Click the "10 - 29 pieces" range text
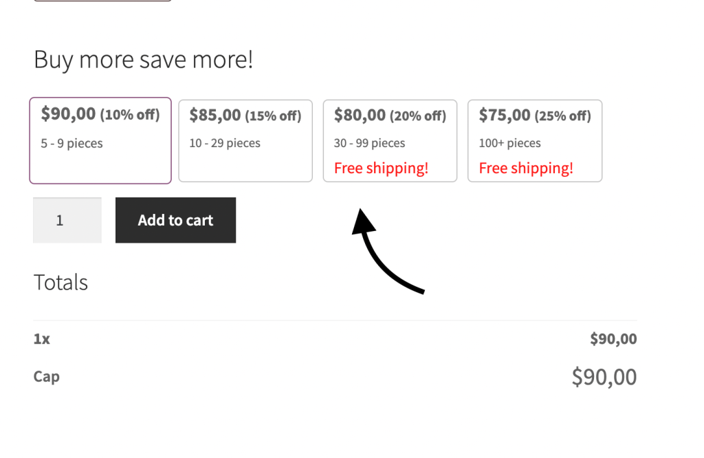This screenshot has height=458, width=704. point(225,144)
